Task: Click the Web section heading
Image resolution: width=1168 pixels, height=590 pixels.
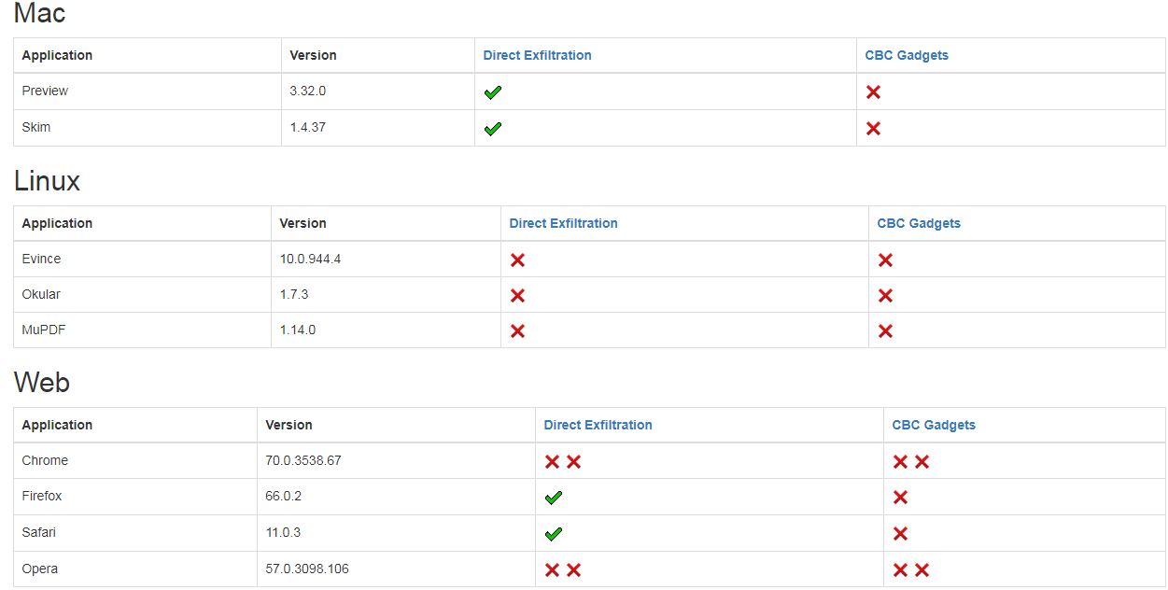Action: 42,382
